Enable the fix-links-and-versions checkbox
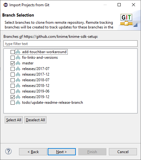 pos(12,57)
